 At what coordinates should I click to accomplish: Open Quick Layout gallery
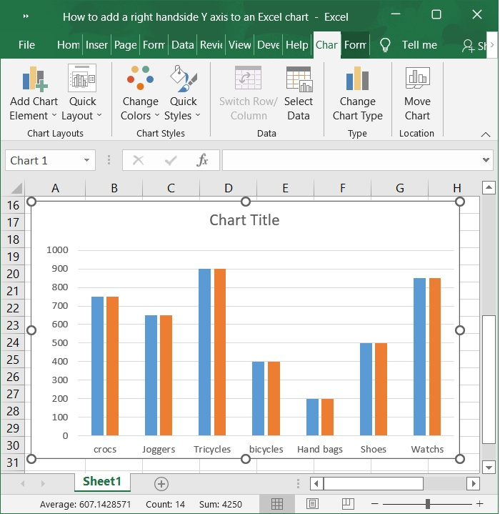coord(82,94)
